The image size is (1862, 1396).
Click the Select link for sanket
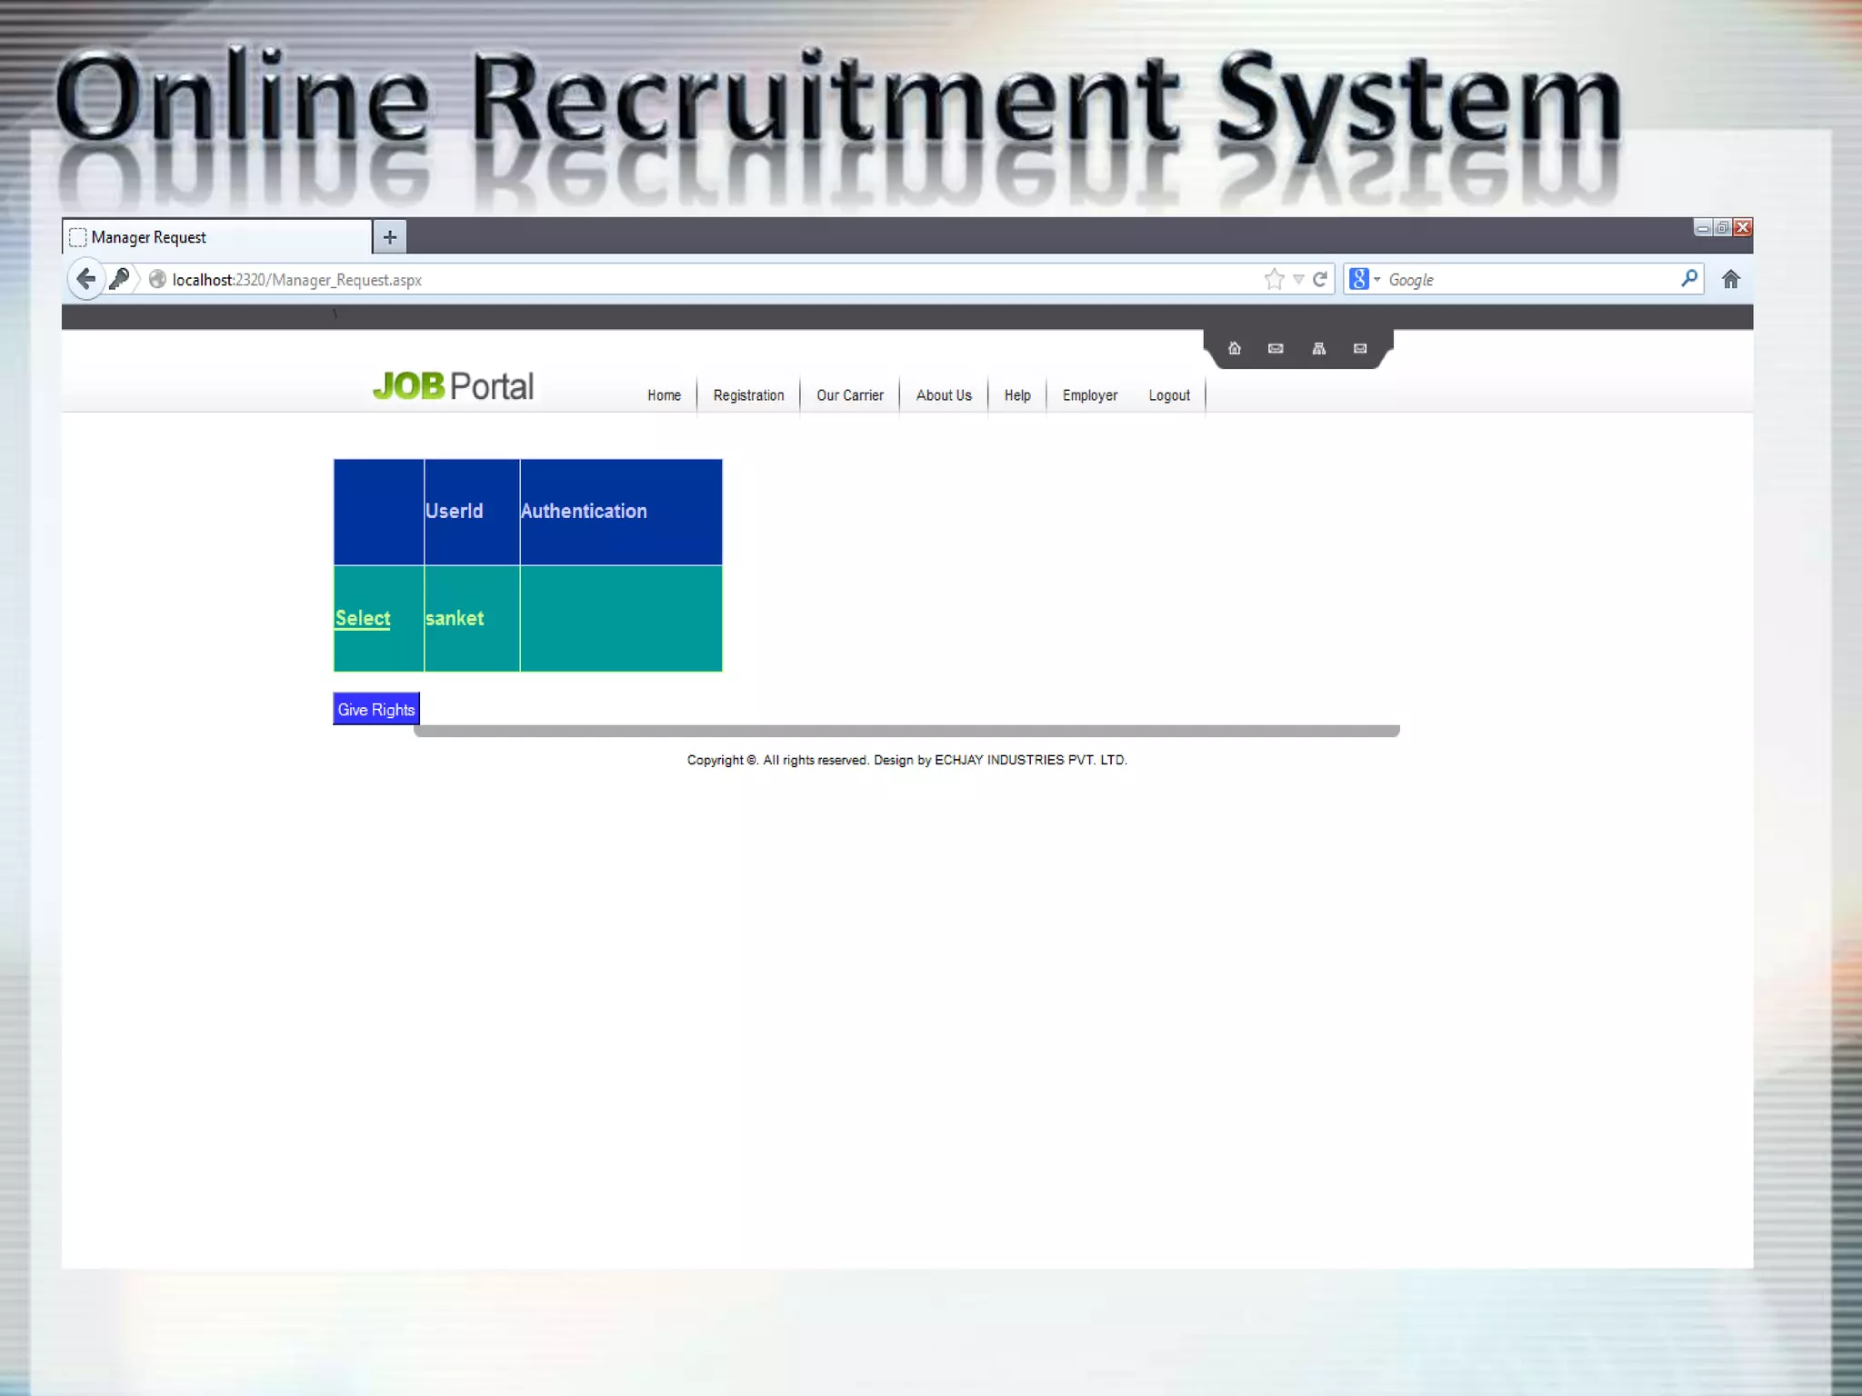(x=363, y=618)
